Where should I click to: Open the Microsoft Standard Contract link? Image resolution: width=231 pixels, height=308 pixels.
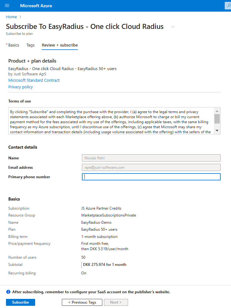pyautogui.click(x=34, y=80)
